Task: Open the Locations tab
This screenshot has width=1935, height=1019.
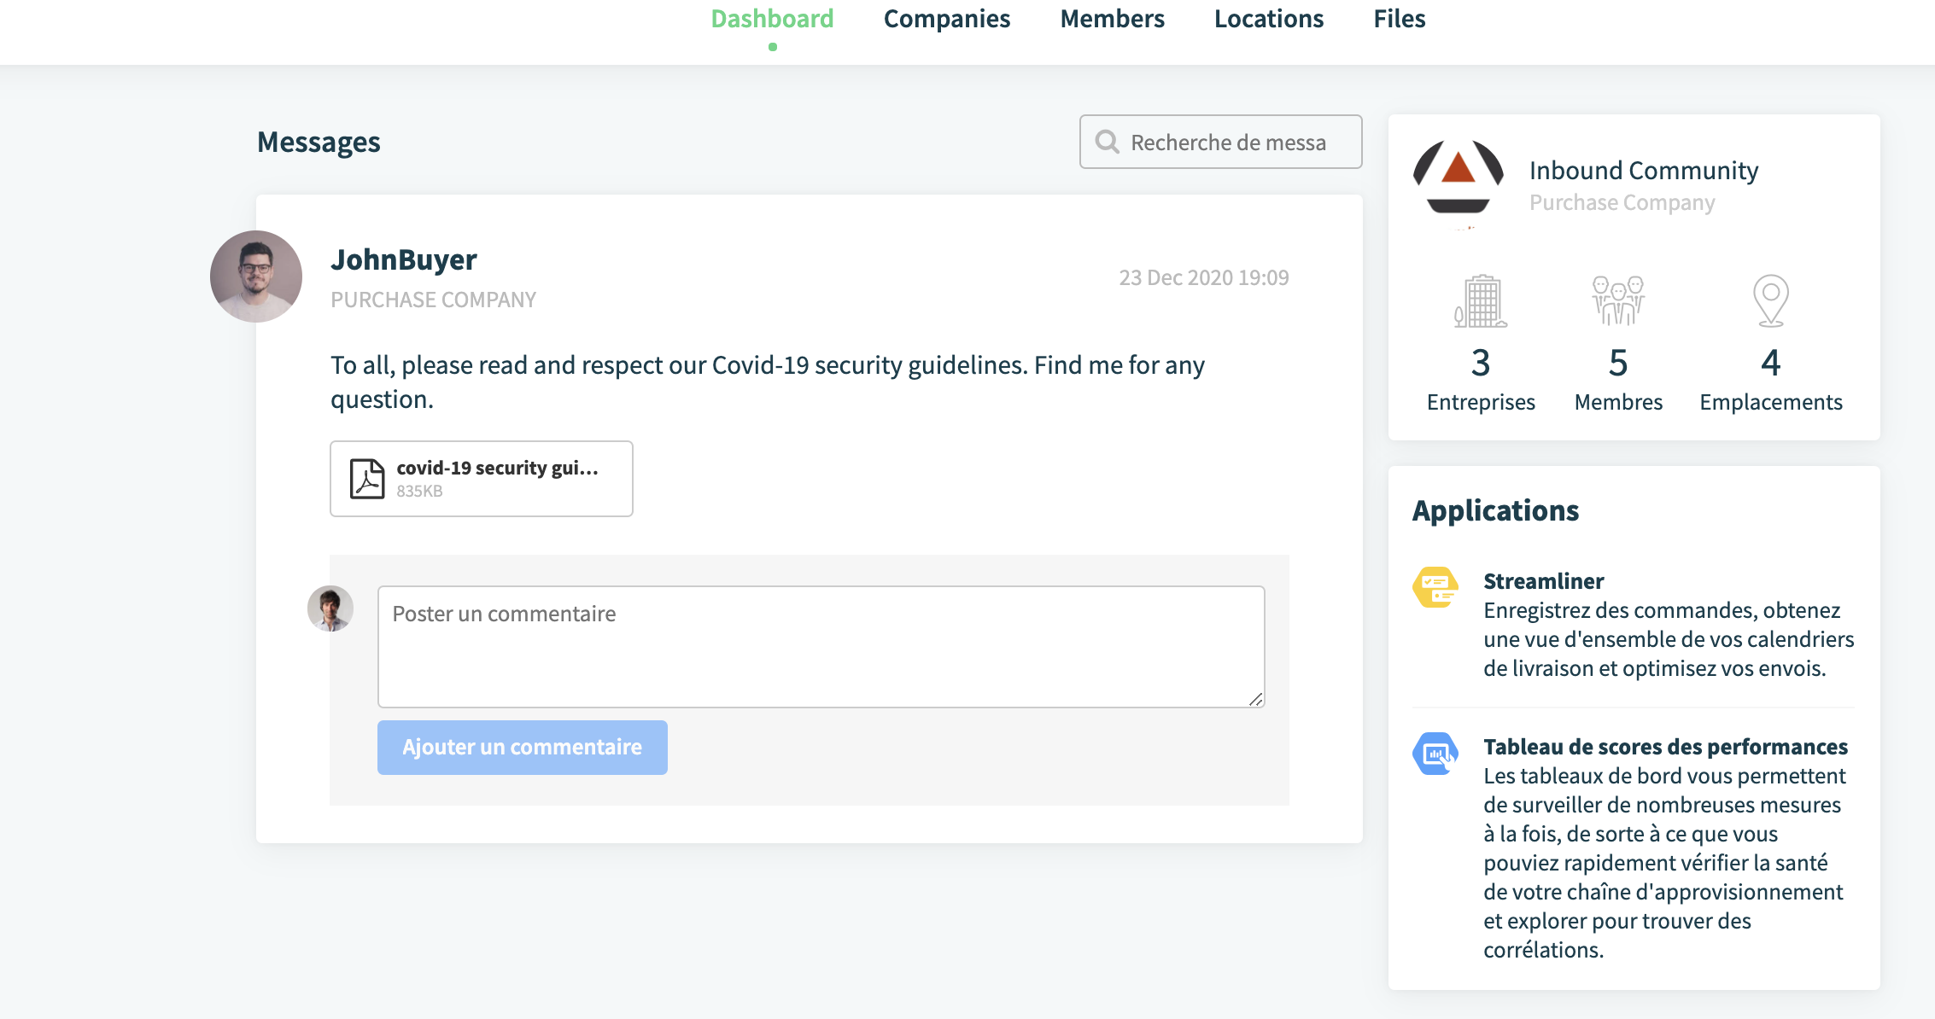Action: (x=1269, y=19)
